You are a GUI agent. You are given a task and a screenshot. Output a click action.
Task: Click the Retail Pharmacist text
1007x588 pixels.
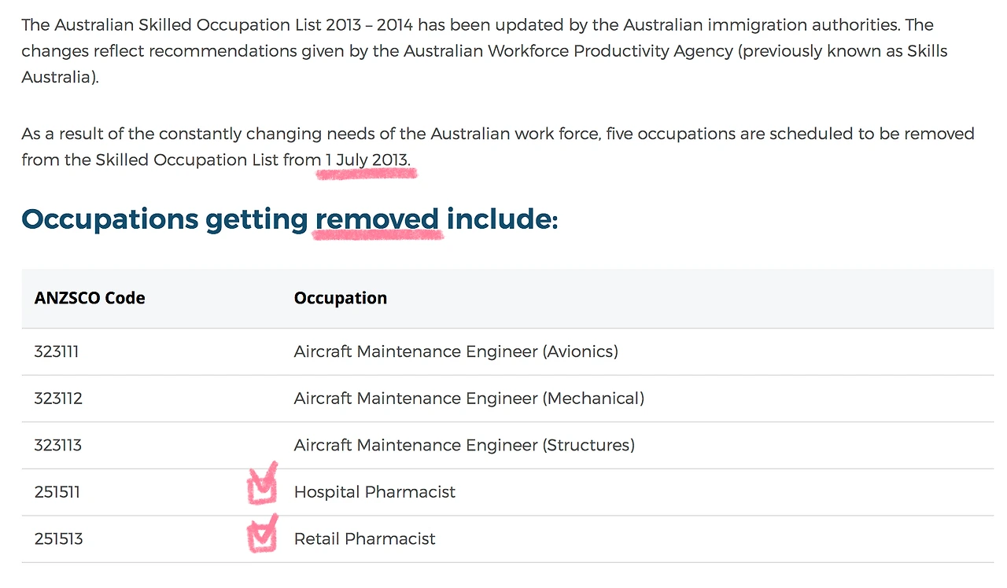click(x=364, y=538)
